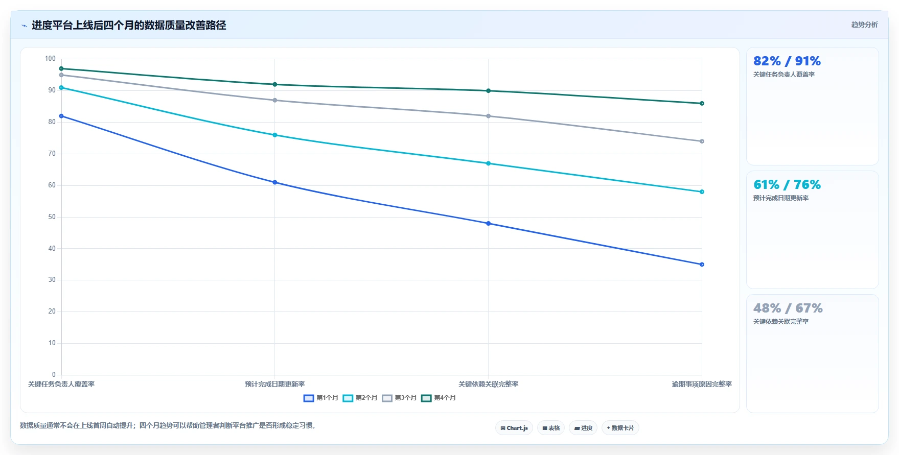Viewport: 899px width, 455px height.
Task: Click the 数据卡片 sparkle icon
Action: click(608, 428)
